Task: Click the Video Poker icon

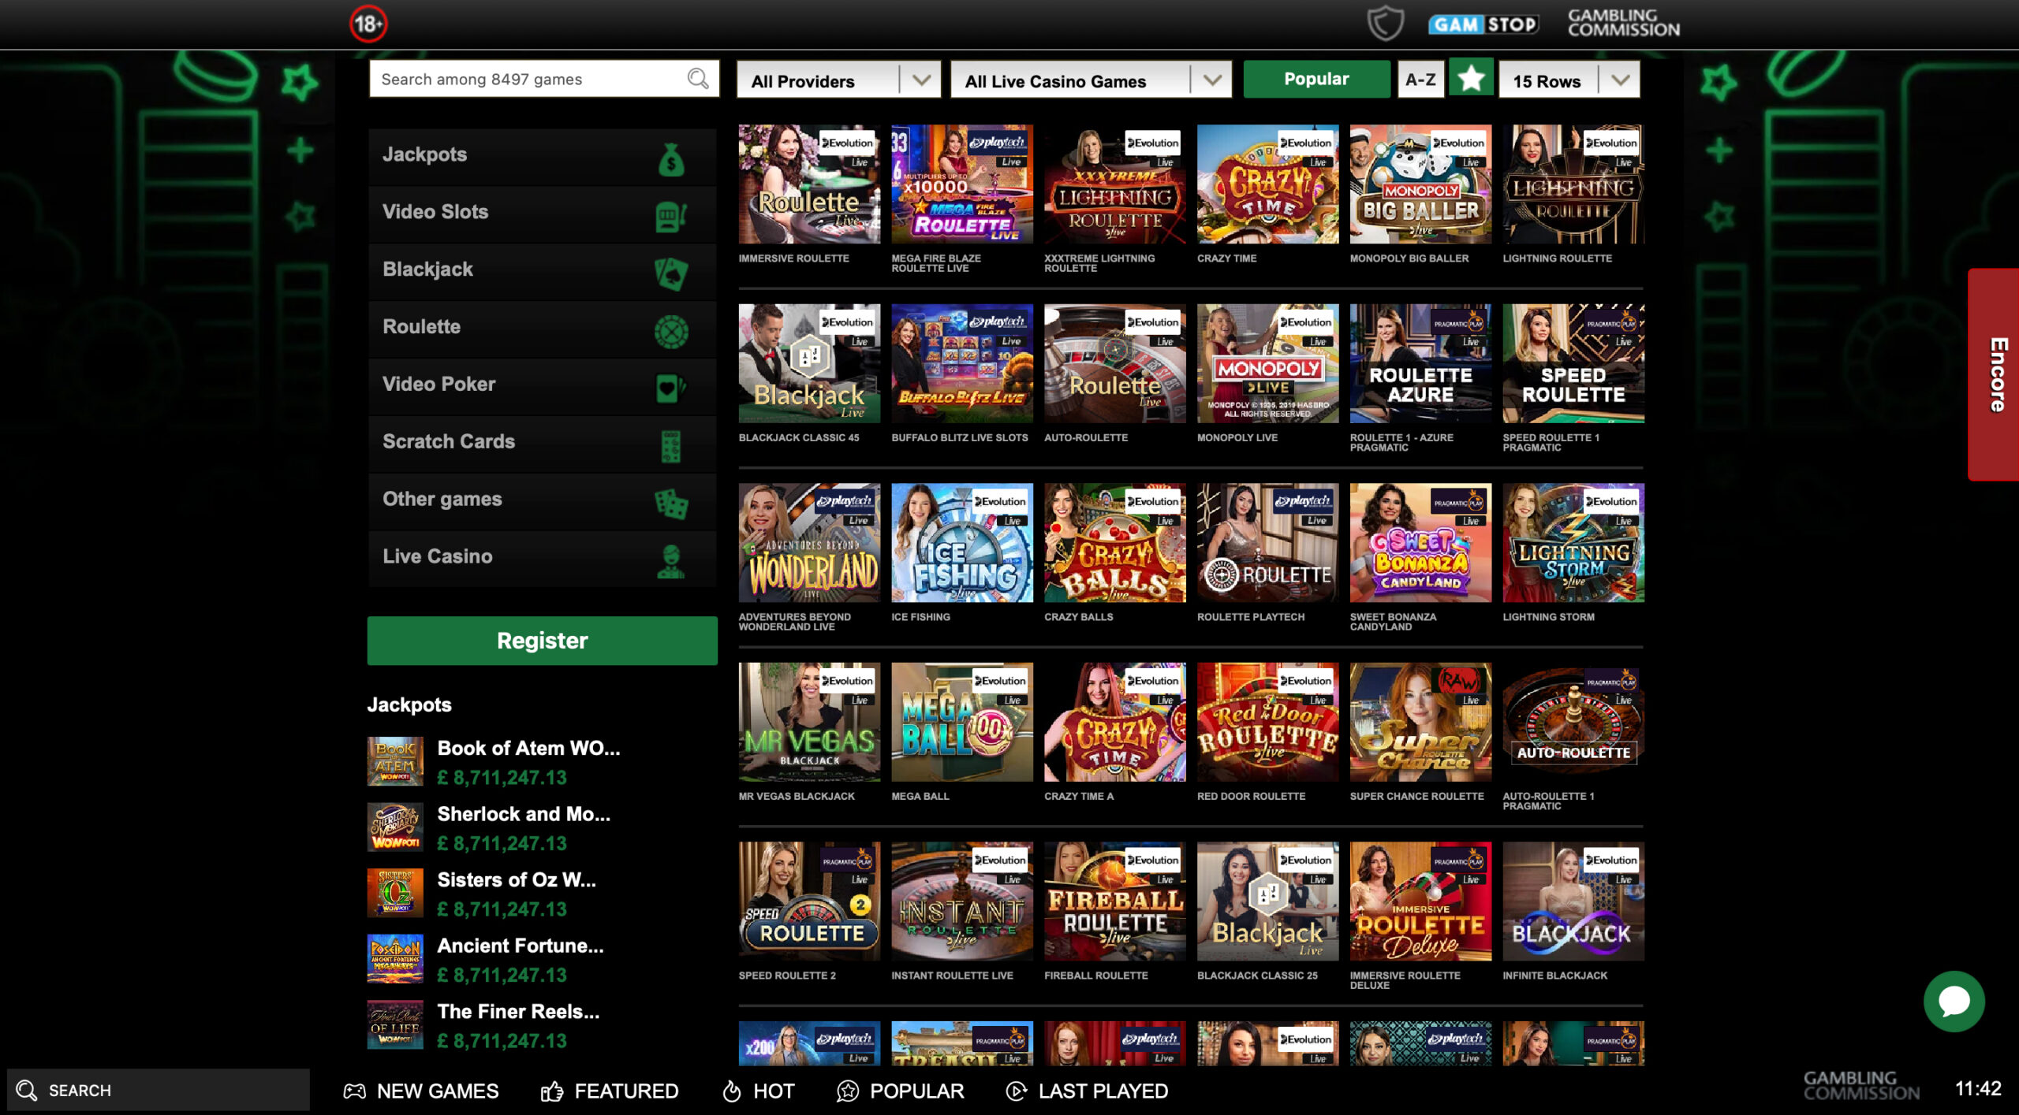Action: click(x=671, y=388)
